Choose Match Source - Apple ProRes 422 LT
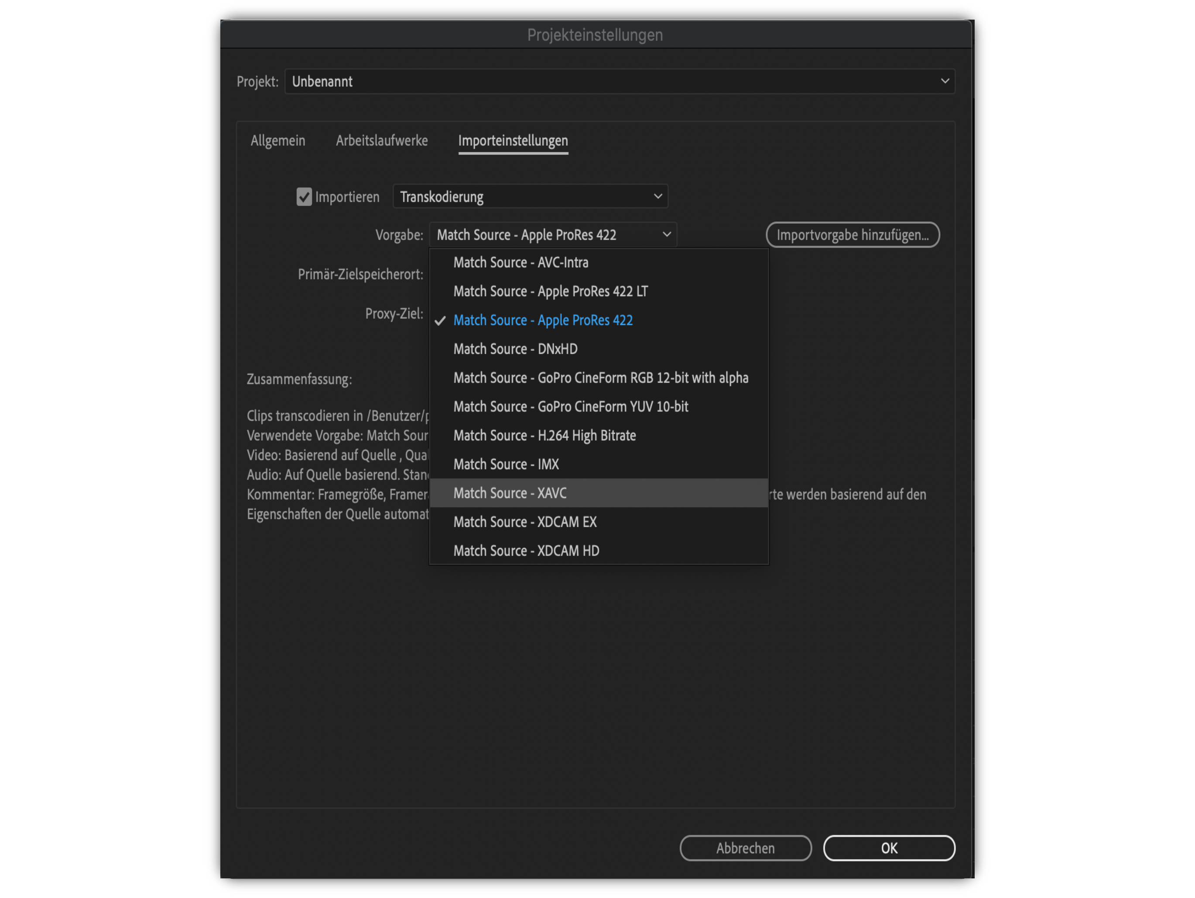The height and width of the screenshot is (898, 1195). pos(550,292)
